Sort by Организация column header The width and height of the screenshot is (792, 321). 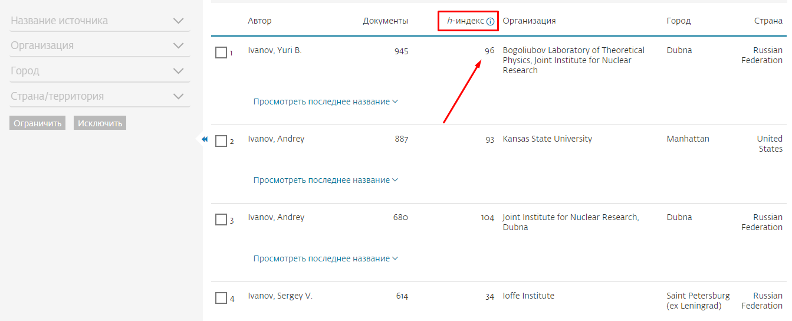[x=529, y=21]
